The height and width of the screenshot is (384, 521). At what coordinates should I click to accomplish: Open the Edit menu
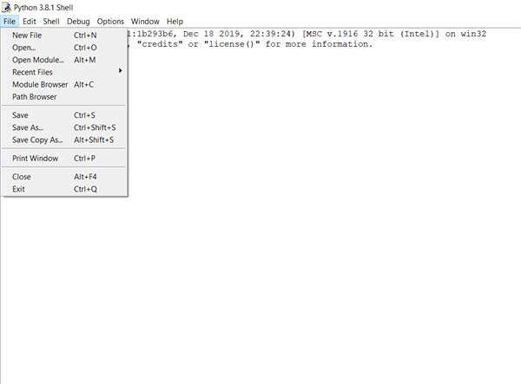[30, 22]
